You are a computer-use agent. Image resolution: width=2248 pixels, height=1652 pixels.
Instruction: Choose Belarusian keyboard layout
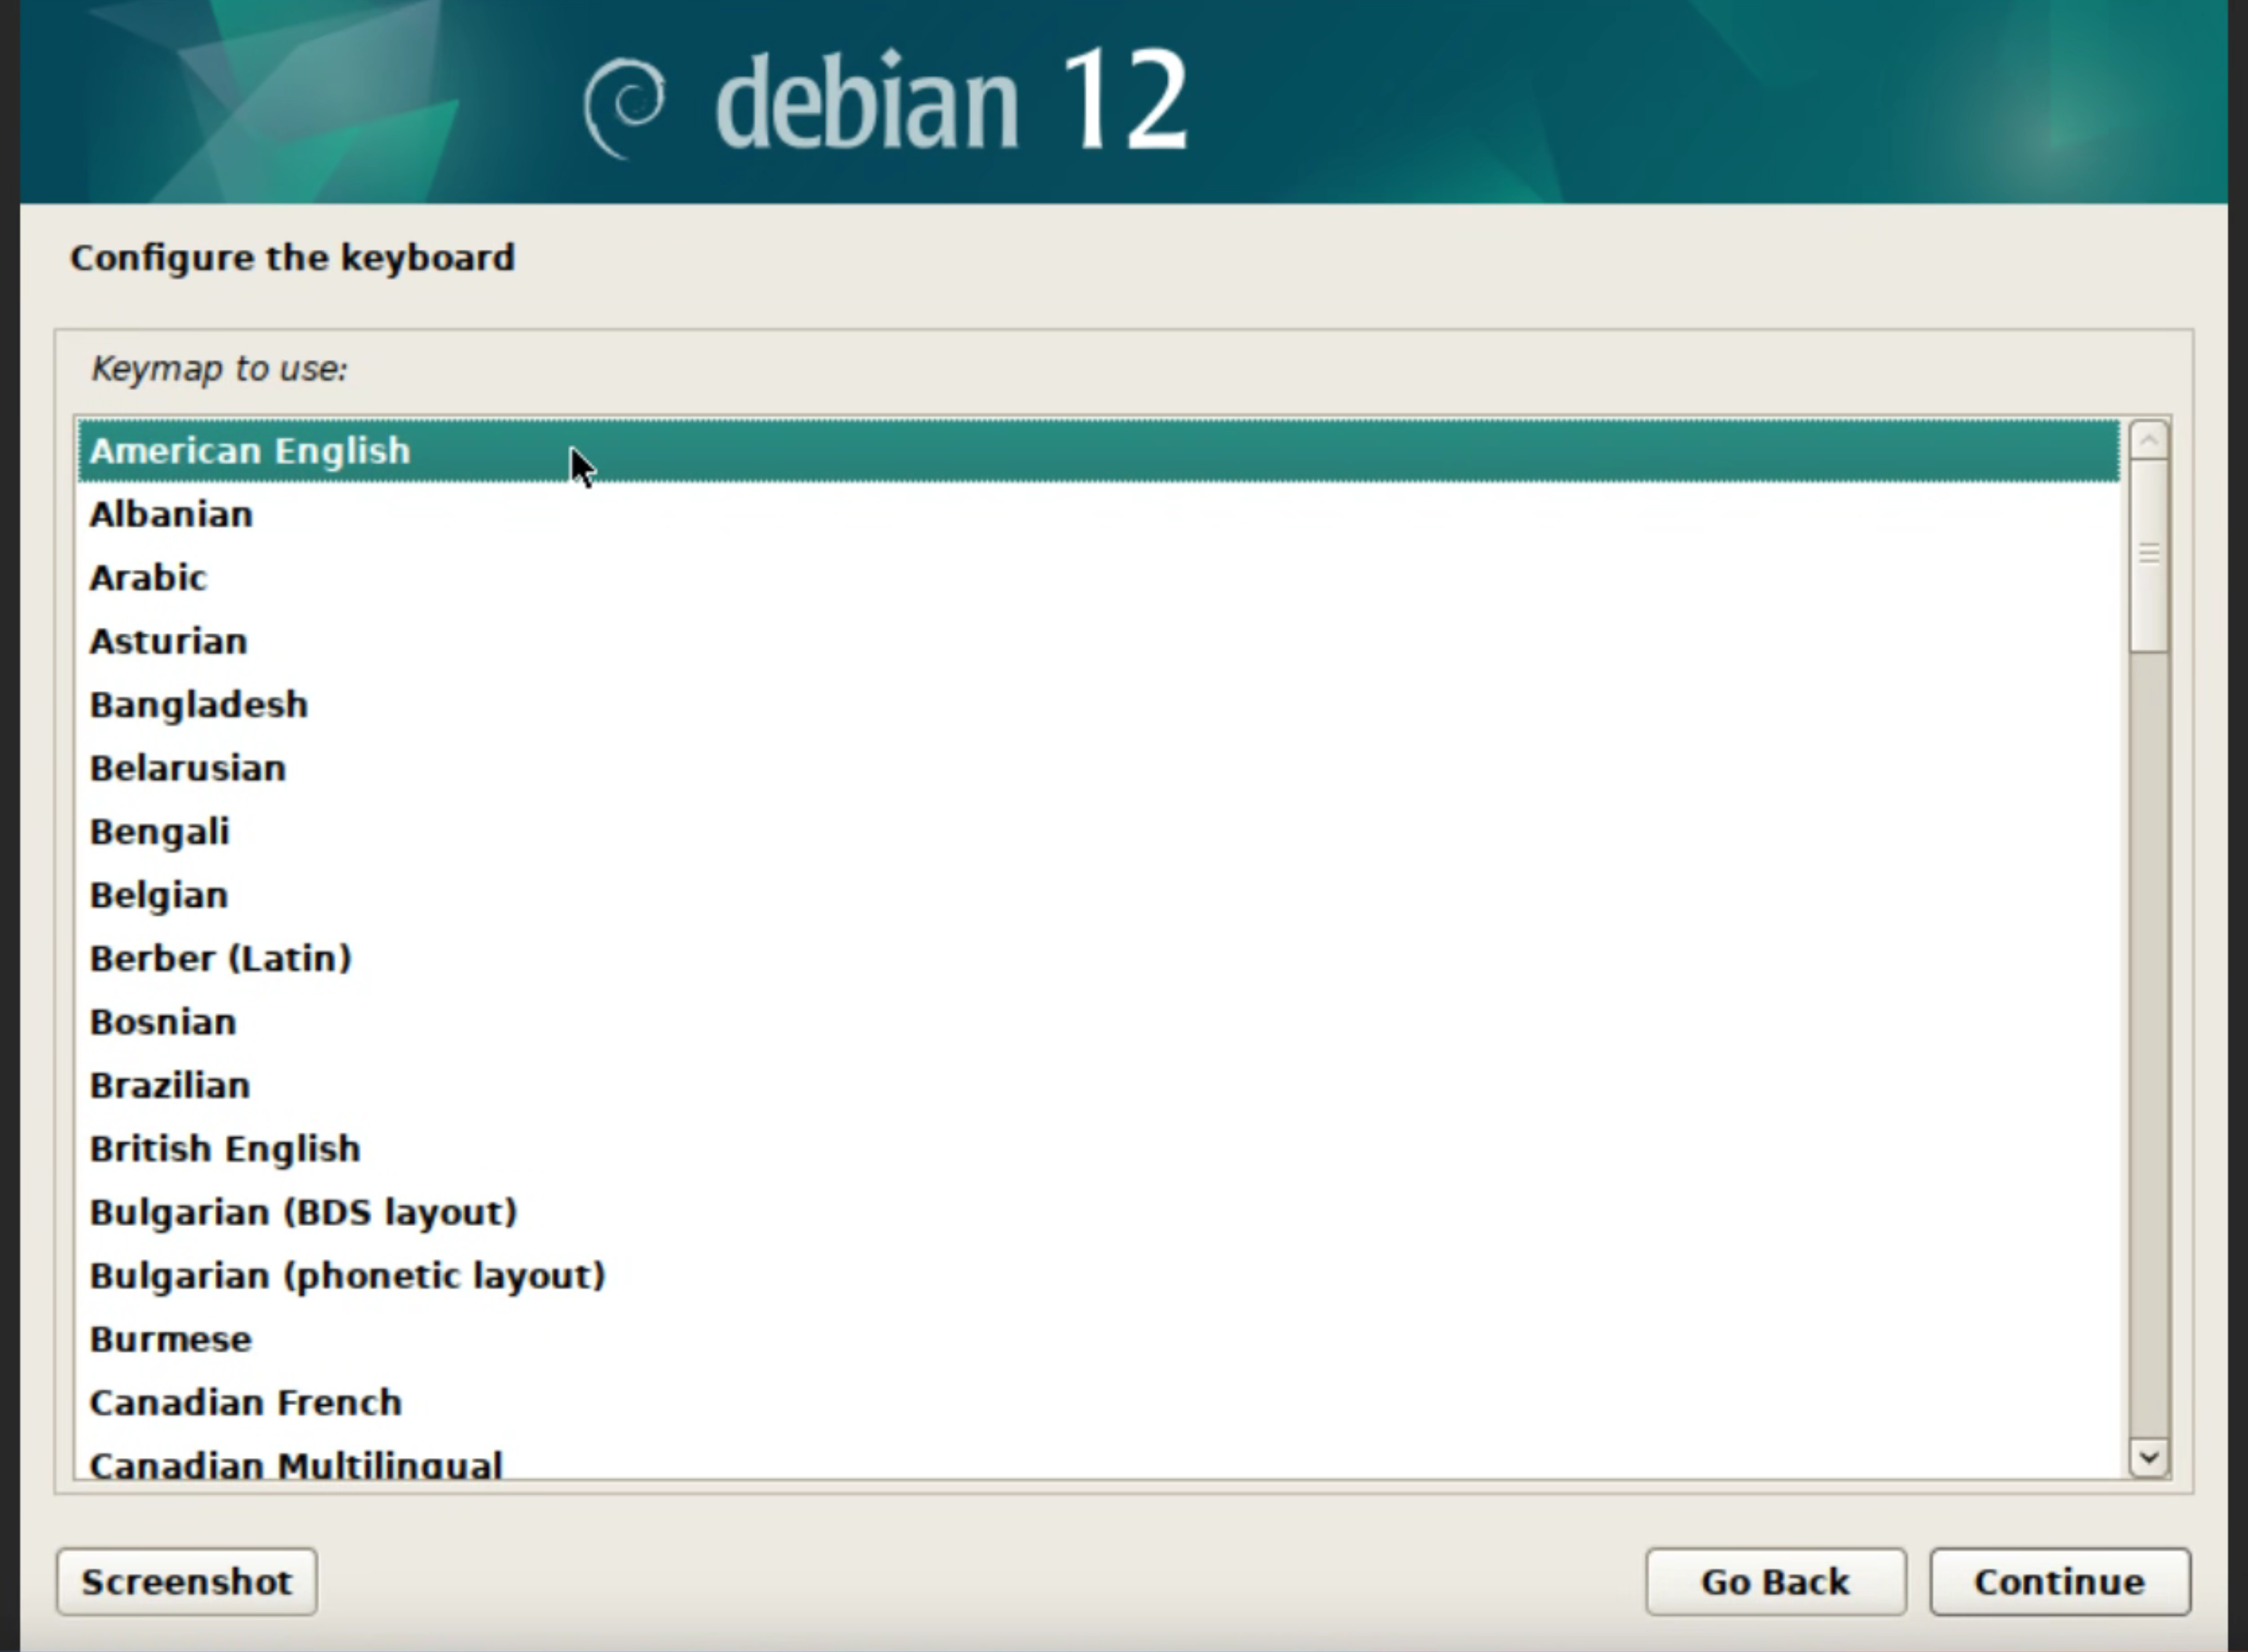(x=1098, y=768)
